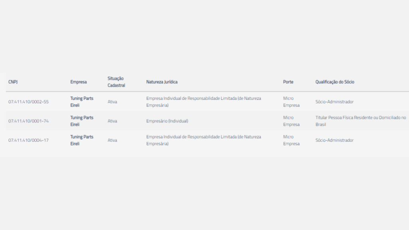Select the Empresário (Individual) cell
The width and height of the screenshot is (409, 230).
click(167, 121)
